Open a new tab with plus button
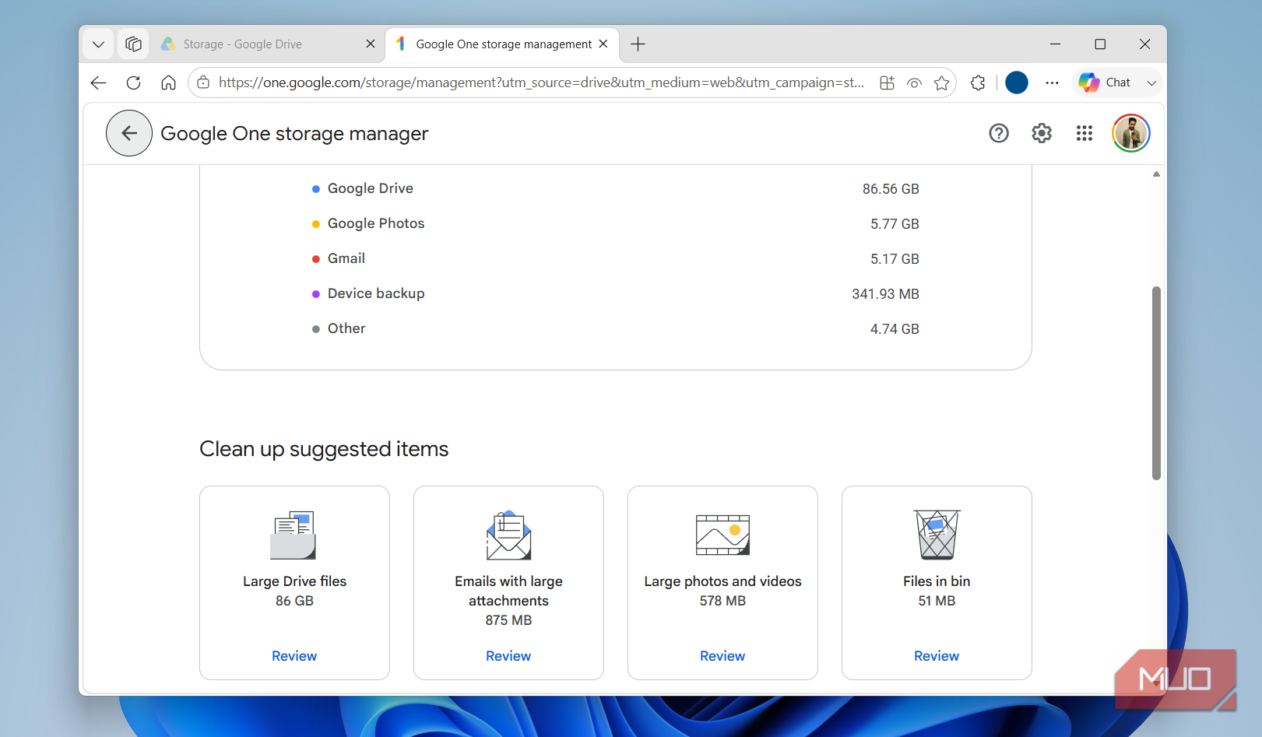Viewport: 1262px width, 737px height. 638,44
